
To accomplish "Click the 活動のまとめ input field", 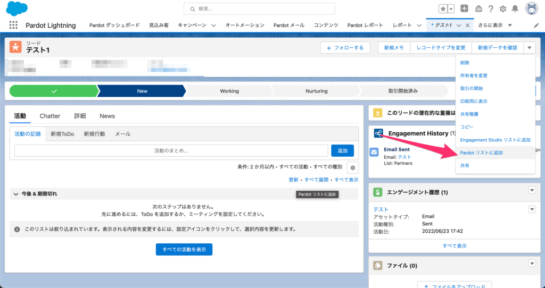I will (x=171, y=150).
